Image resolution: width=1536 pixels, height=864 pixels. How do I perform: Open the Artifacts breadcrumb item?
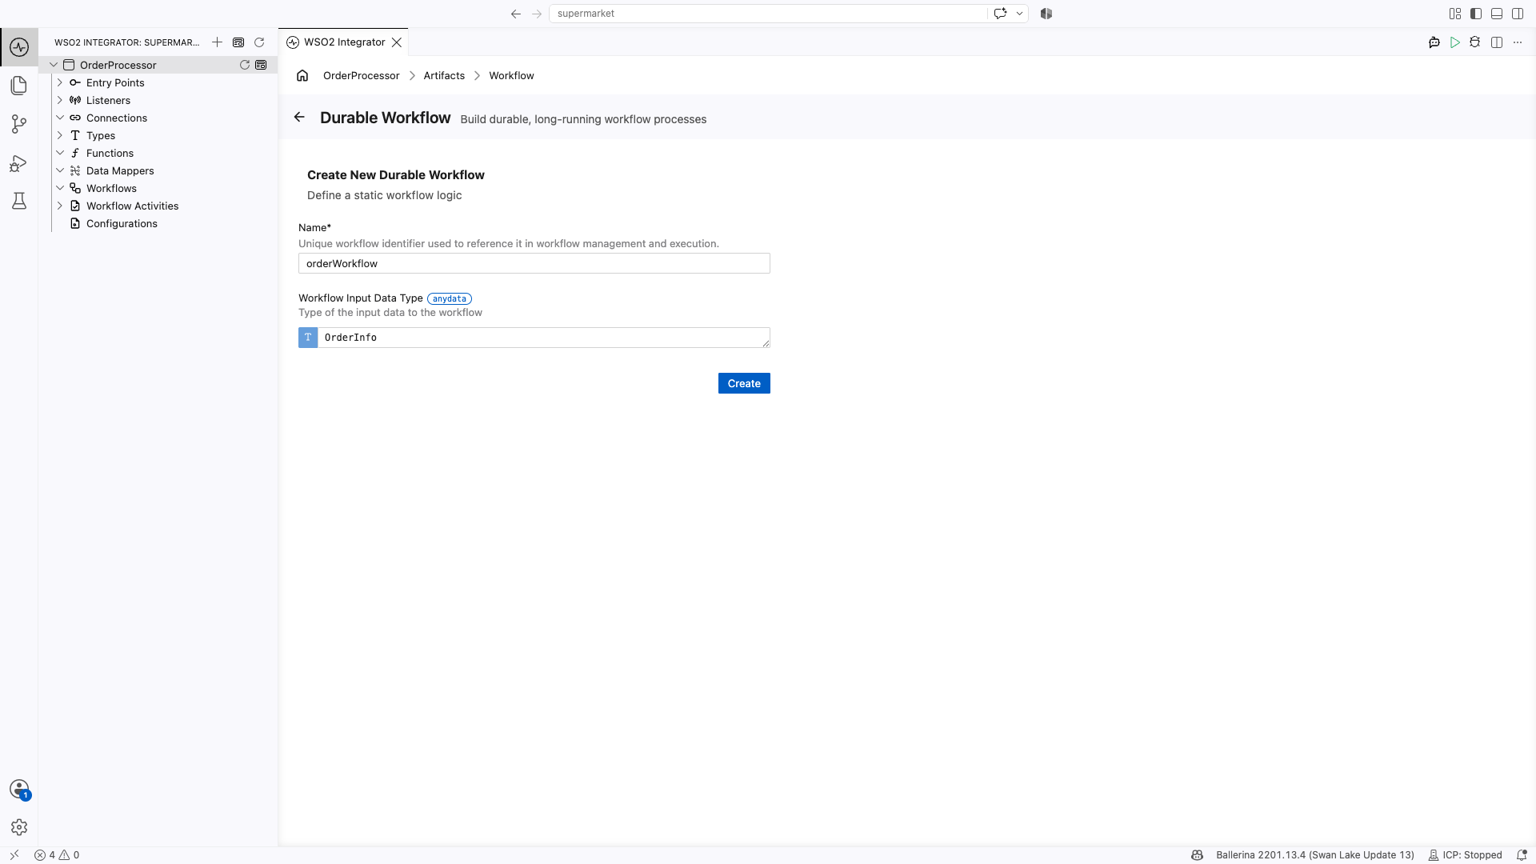coord(444,75)
